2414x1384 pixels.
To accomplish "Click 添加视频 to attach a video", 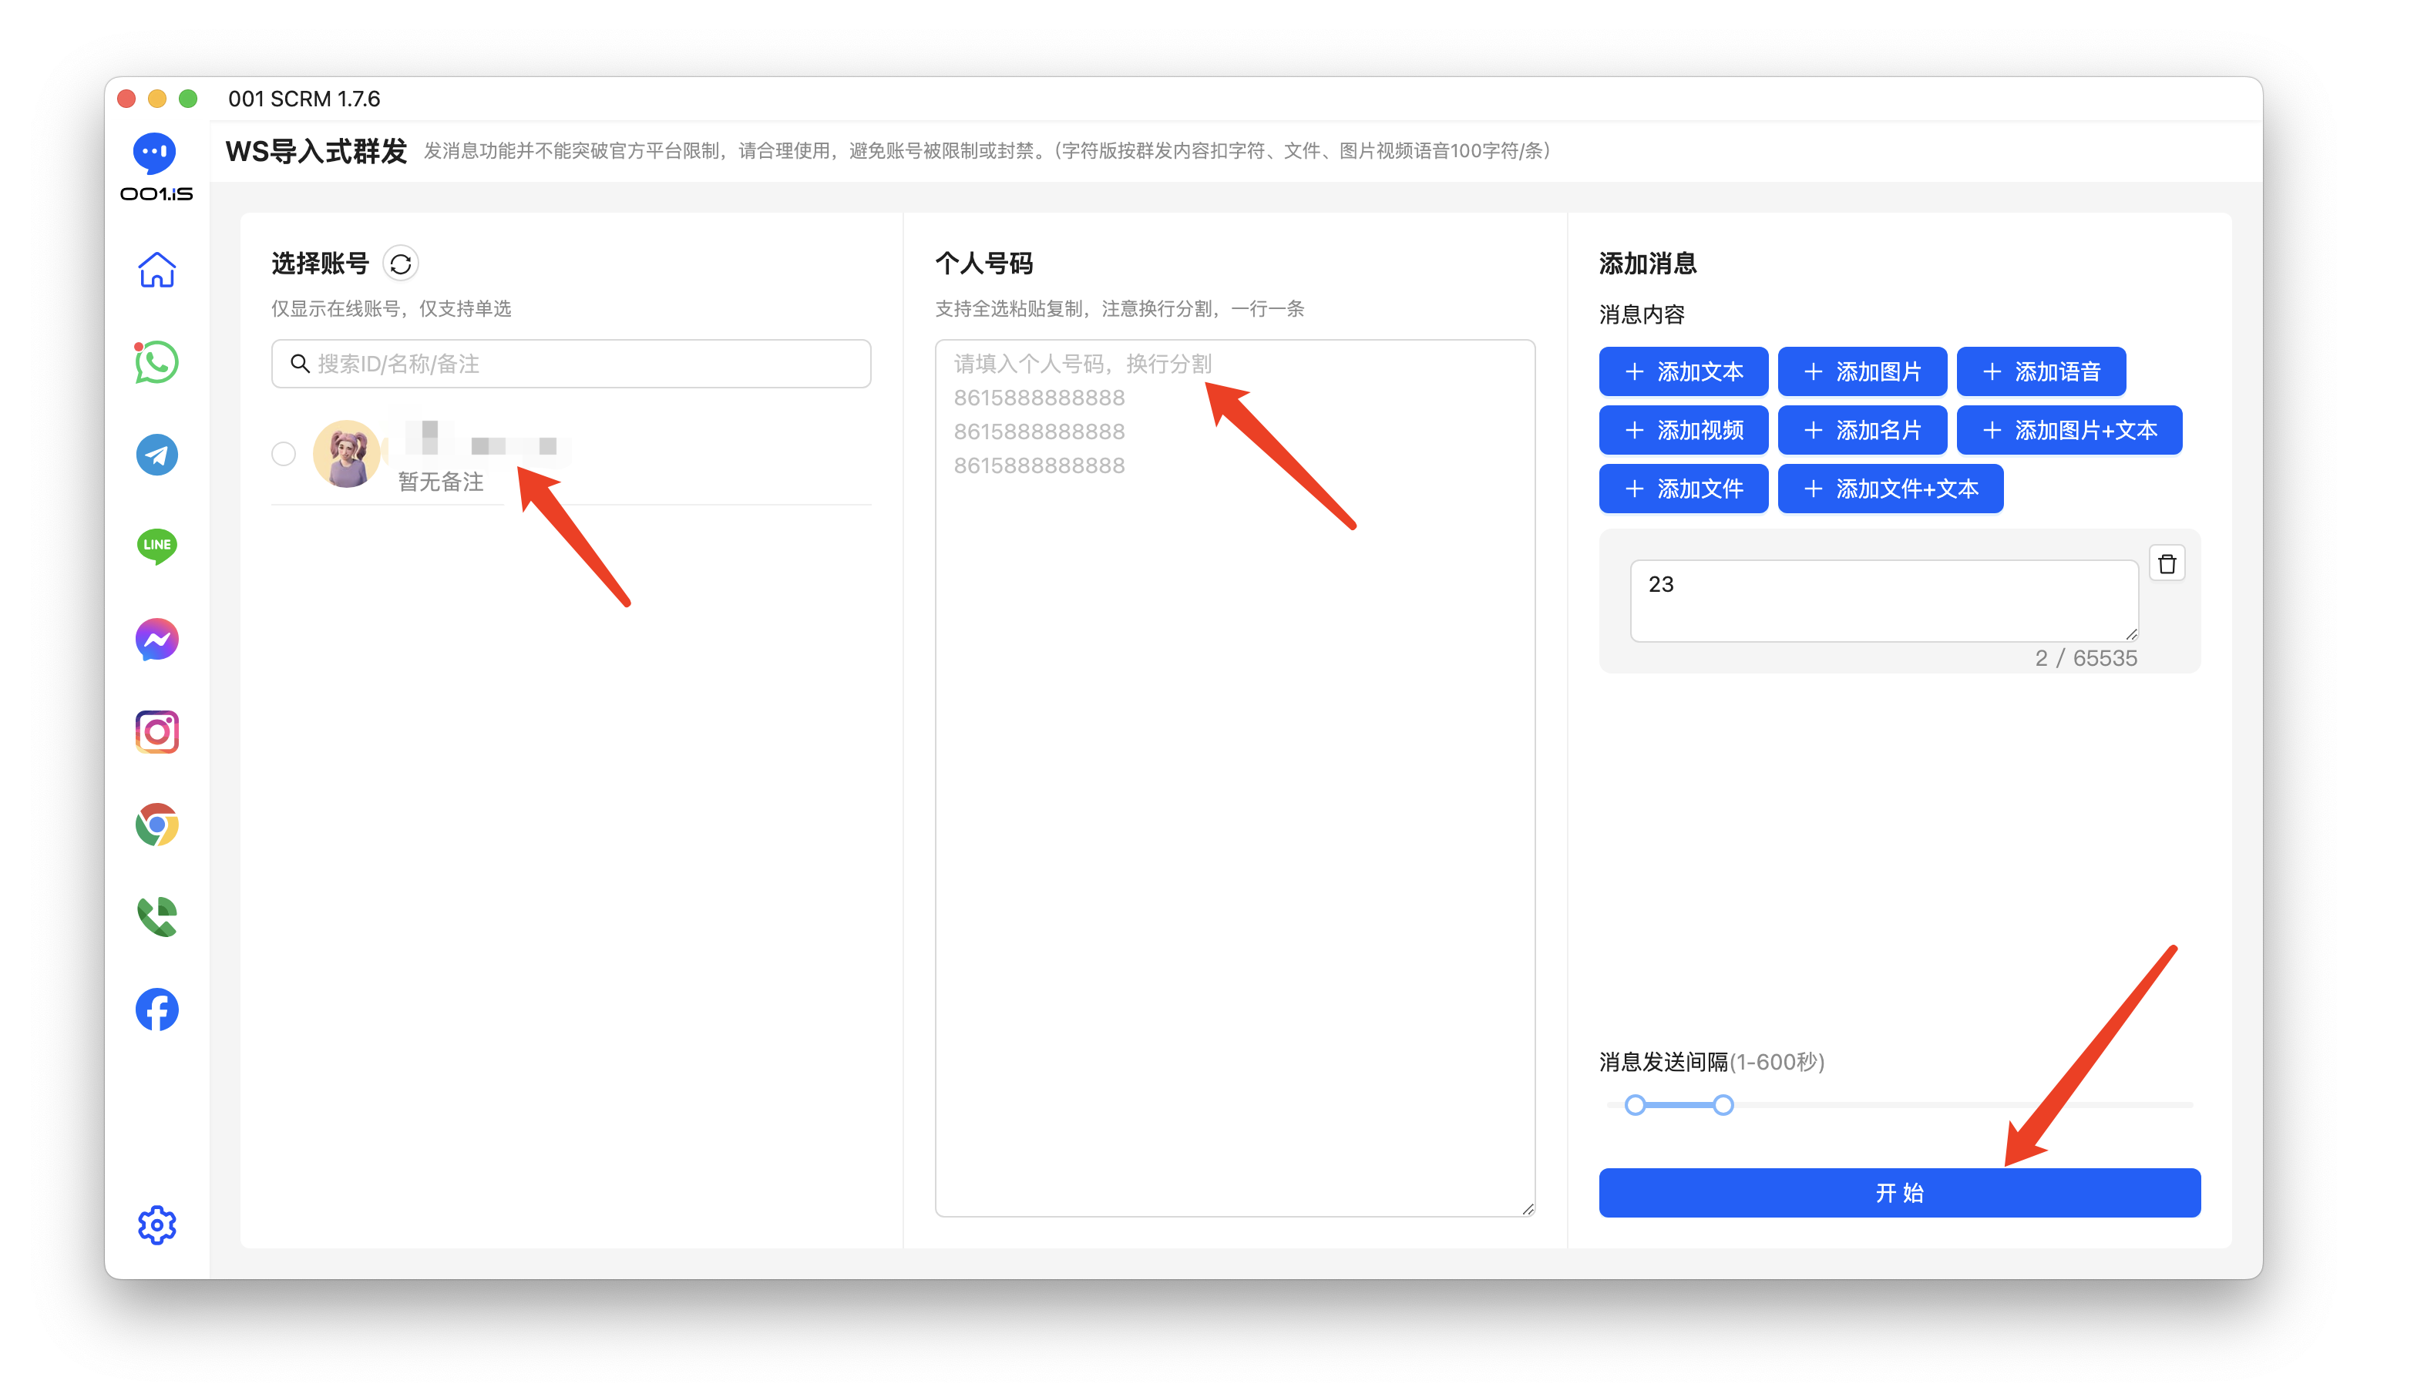I will click(x=1683, y=430).
